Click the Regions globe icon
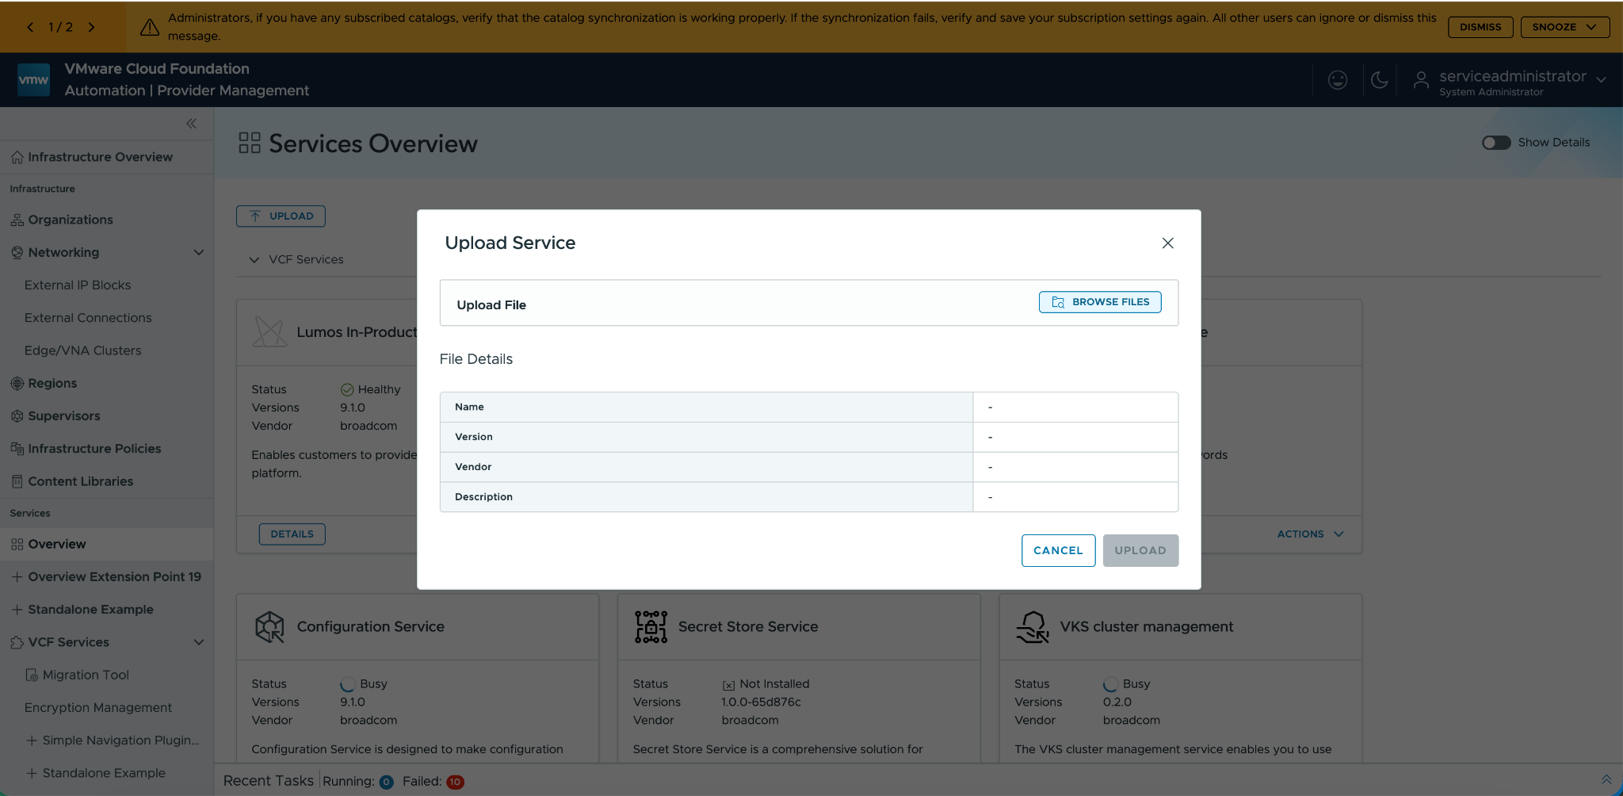Viewport: 1623px width, 796px height. pyautogui.click(x=17, y=384)
